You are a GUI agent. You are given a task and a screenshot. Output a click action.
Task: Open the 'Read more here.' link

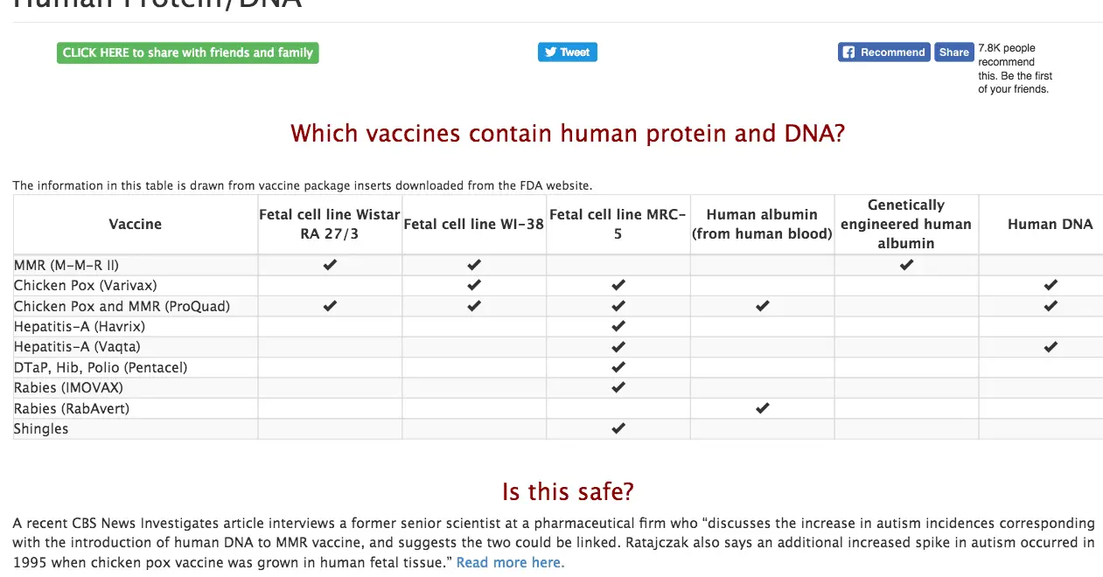pos(510,562)
